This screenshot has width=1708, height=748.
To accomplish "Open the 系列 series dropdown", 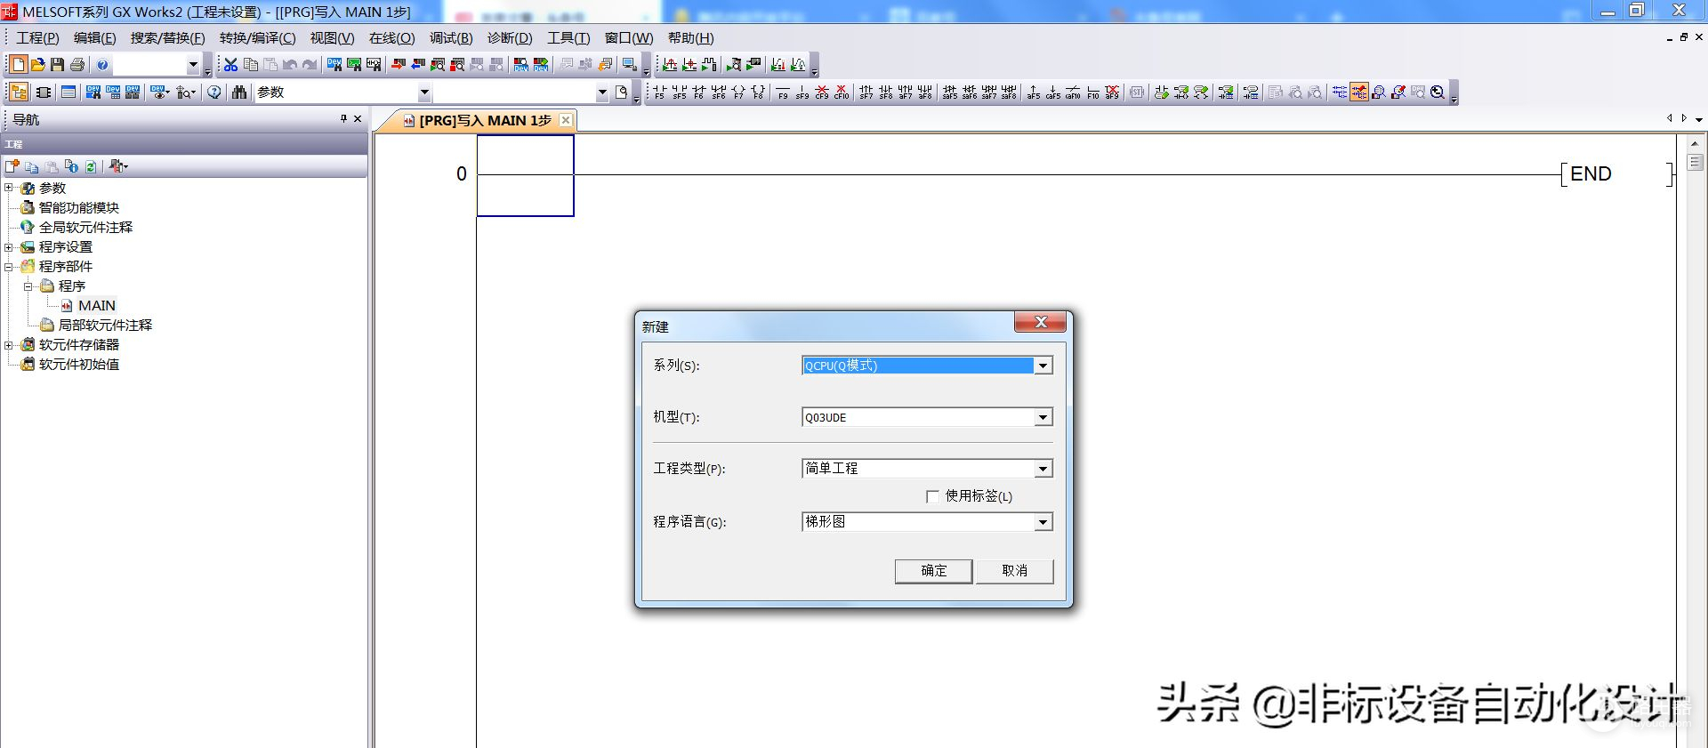I will [1043, 366].
